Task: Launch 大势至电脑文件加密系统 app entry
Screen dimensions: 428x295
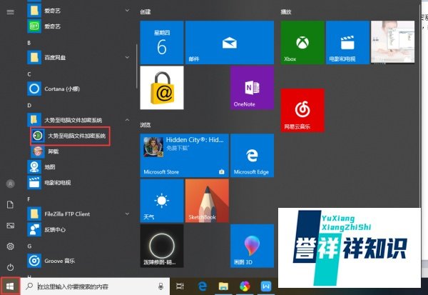Action: tap(70, 136)
